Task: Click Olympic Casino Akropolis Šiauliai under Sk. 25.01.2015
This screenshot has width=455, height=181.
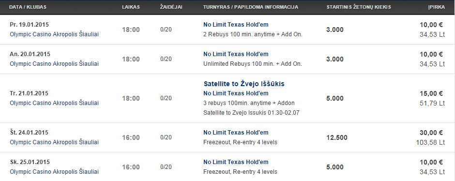Action: [x=54, y=172]
